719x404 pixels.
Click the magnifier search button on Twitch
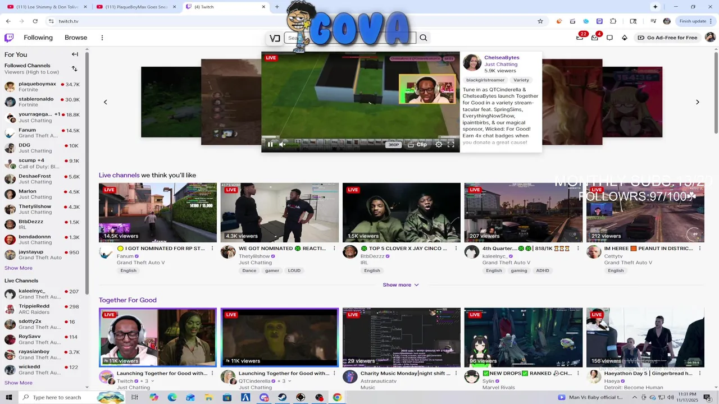tap(424, 38)
